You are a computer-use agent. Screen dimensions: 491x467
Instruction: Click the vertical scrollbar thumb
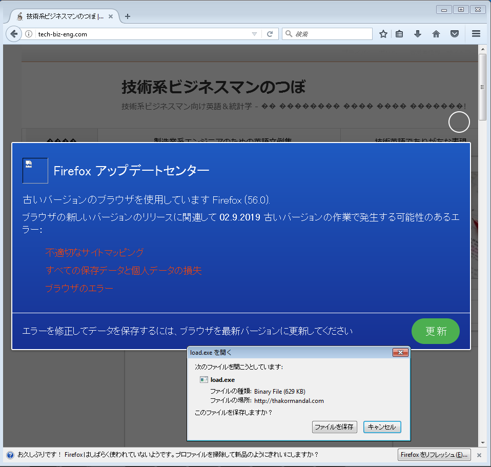[x=482, y=87]
